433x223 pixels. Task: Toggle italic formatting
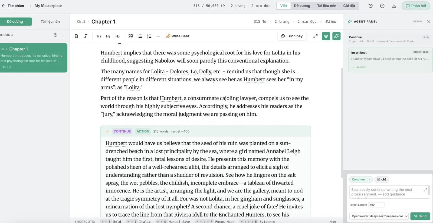click(x=86, y=36)
